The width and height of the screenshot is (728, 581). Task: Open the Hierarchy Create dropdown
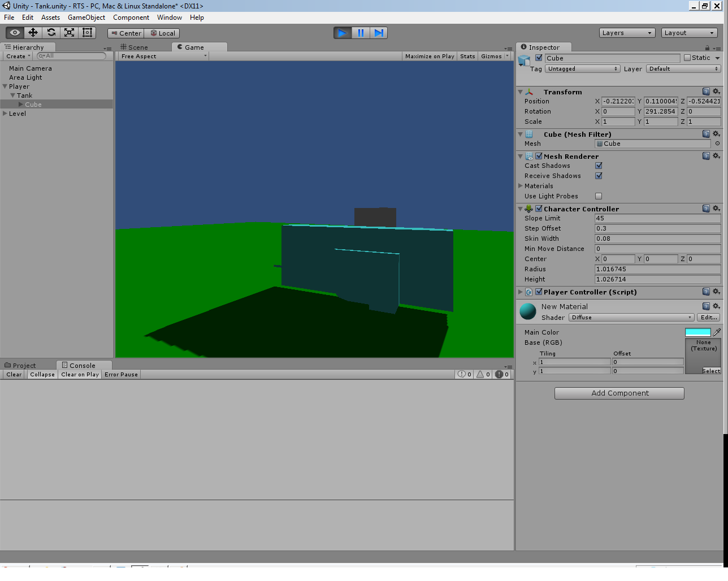(x=18, y=56)
